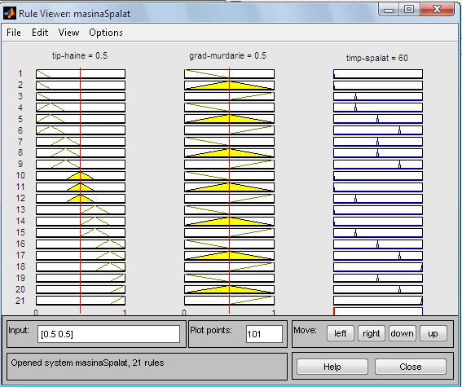Click the Close button in bottom panel
This screenshot has width=462, height=387.
point(411,367)
